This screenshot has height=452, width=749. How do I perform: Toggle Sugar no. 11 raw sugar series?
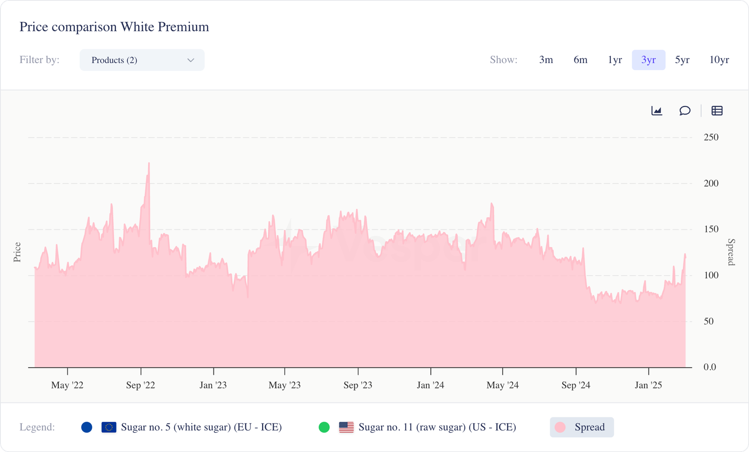pyautogui.click(x=437, y=427)
